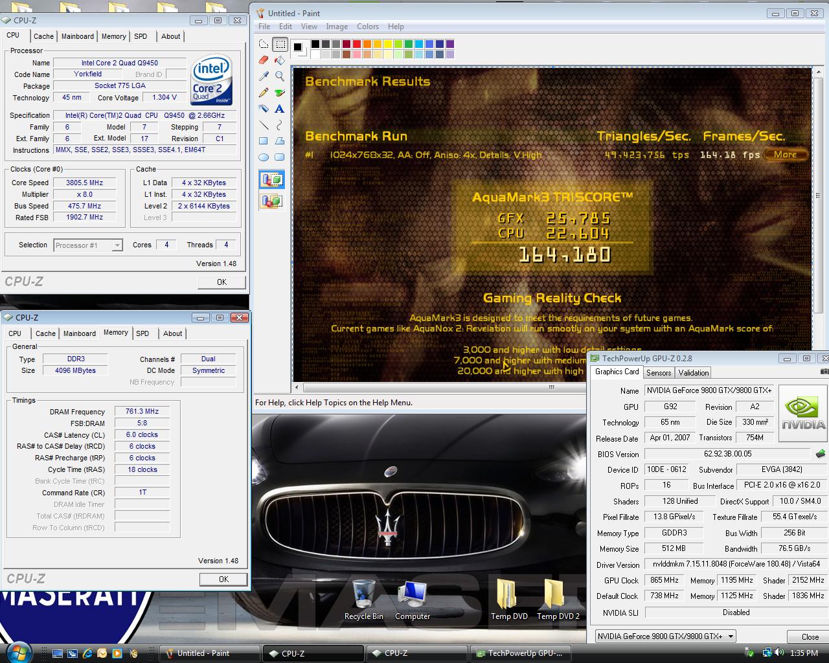Select the Curve tool in Paint

coord(280,125)
